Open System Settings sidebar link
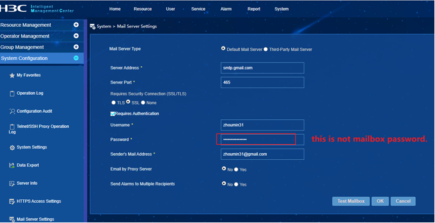Viewport: 435px width, 223px height. (x=32, y=147)
